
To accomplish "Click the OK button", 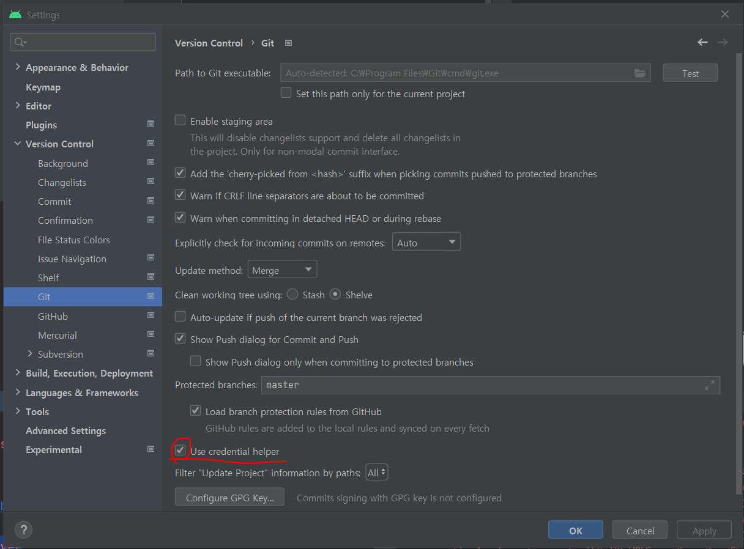I will [576, 530].
